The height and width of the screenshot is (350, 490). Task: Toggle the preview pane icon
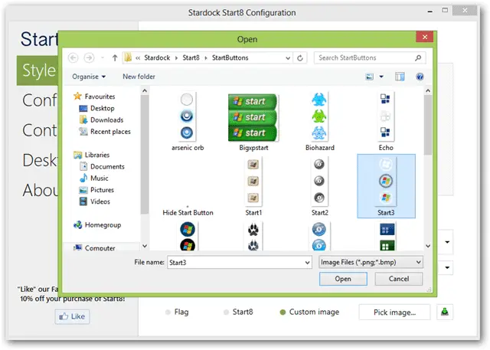click(x=400, y=77)
